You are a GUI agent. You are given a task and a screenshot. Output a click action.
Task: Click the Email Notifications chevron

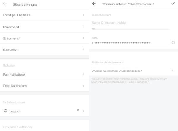pyautogui.click(x=83, y=86)
